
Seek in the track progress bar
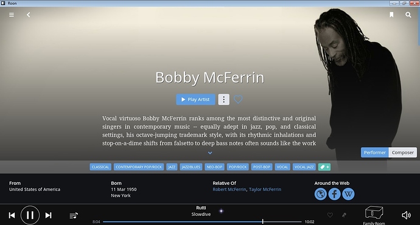202,221
